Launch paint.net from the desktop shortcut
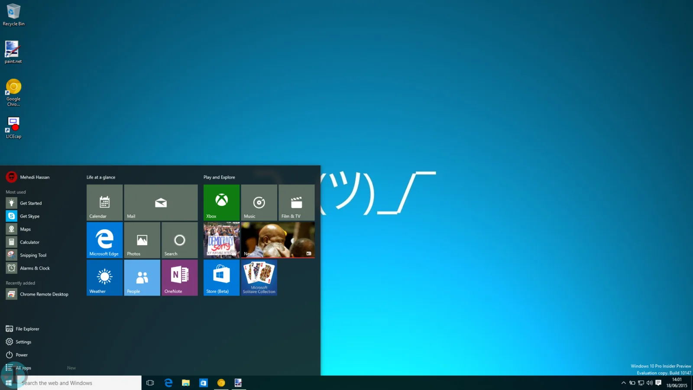 click(13, 52)
